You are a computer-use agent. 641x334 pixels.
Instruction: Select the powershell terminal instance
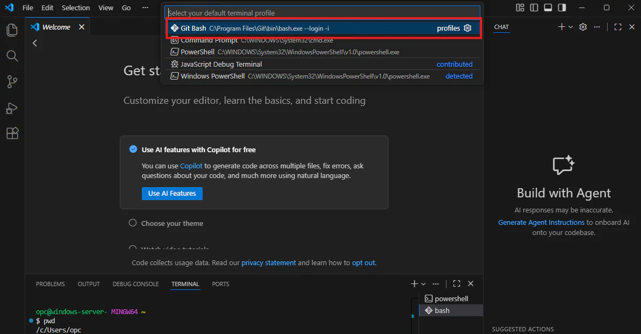pos(451,299)
